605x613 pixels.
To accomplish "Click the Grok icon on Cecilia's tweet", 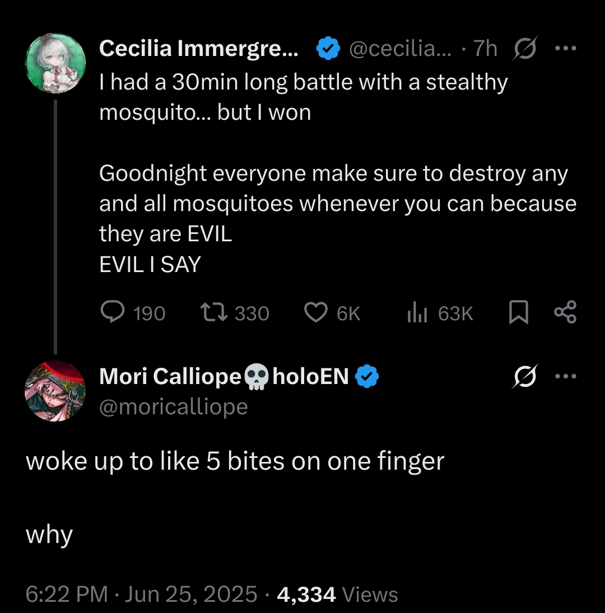I will tap(525, 48).
